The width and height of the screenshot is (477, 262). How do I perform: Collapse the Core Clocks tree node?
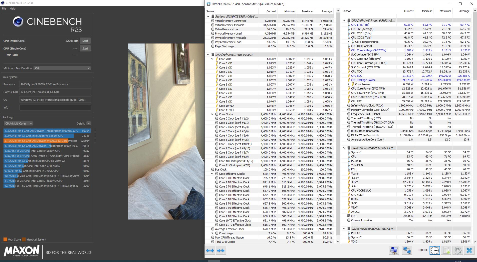click(212, 114)
